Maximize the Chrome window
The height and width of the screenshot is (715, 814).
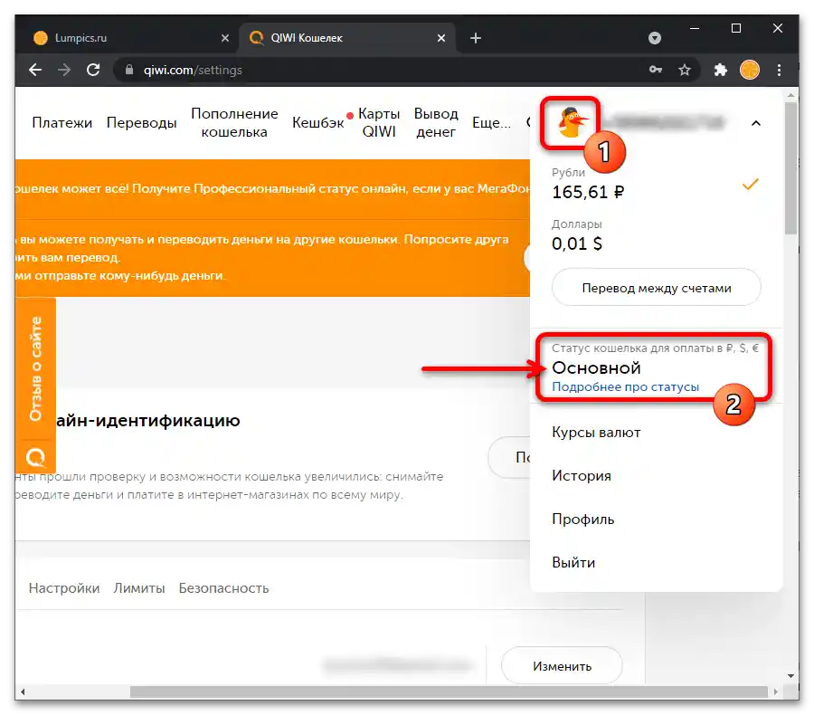click(736, 28)
